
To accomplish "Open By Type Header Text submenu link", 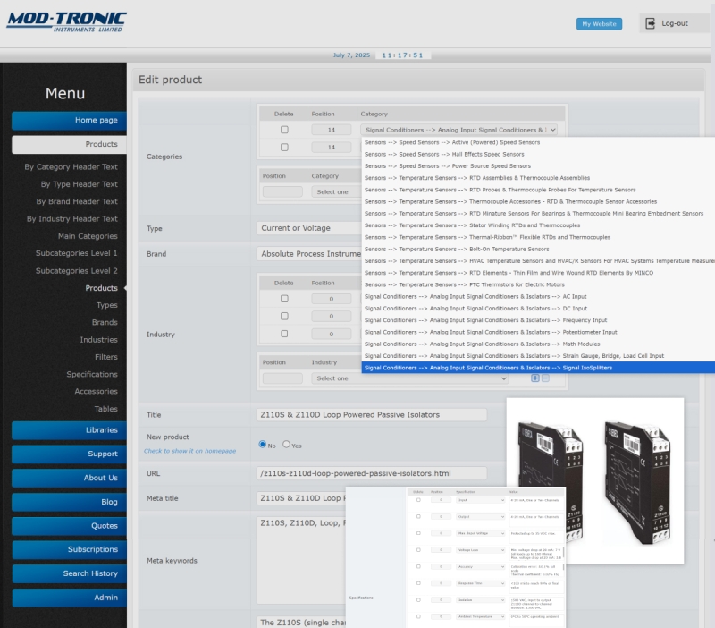I will pos(80,184).
